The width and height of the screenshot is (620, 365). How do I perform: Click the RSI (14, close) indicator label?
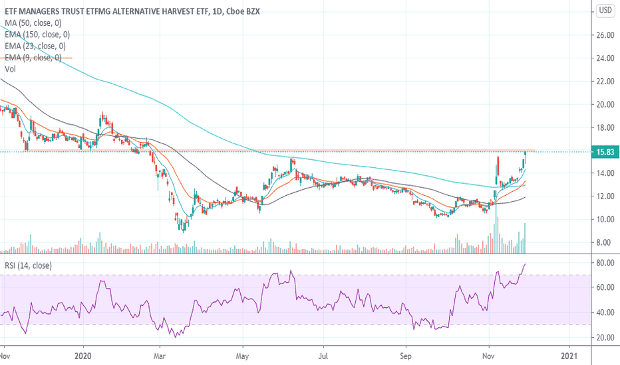click(x=28, y=265)
